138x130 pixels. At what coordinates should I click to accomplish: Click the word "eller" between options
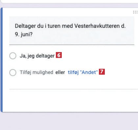[60, 72]
